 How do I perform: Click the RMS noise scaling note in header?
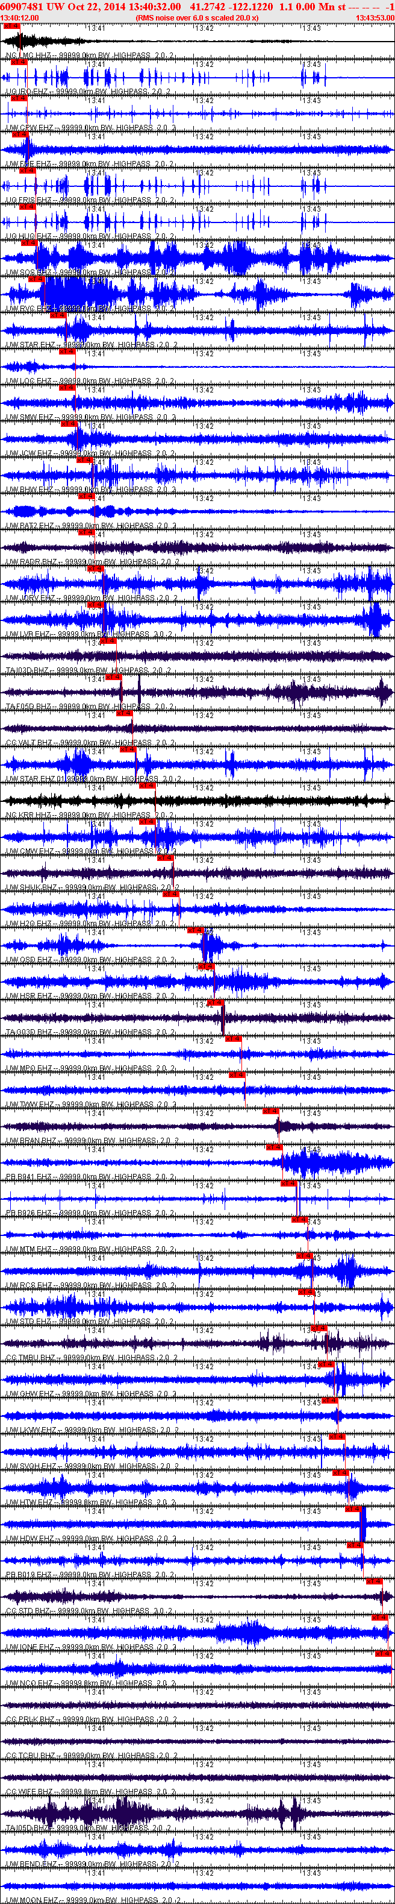(x=197, y=17)
